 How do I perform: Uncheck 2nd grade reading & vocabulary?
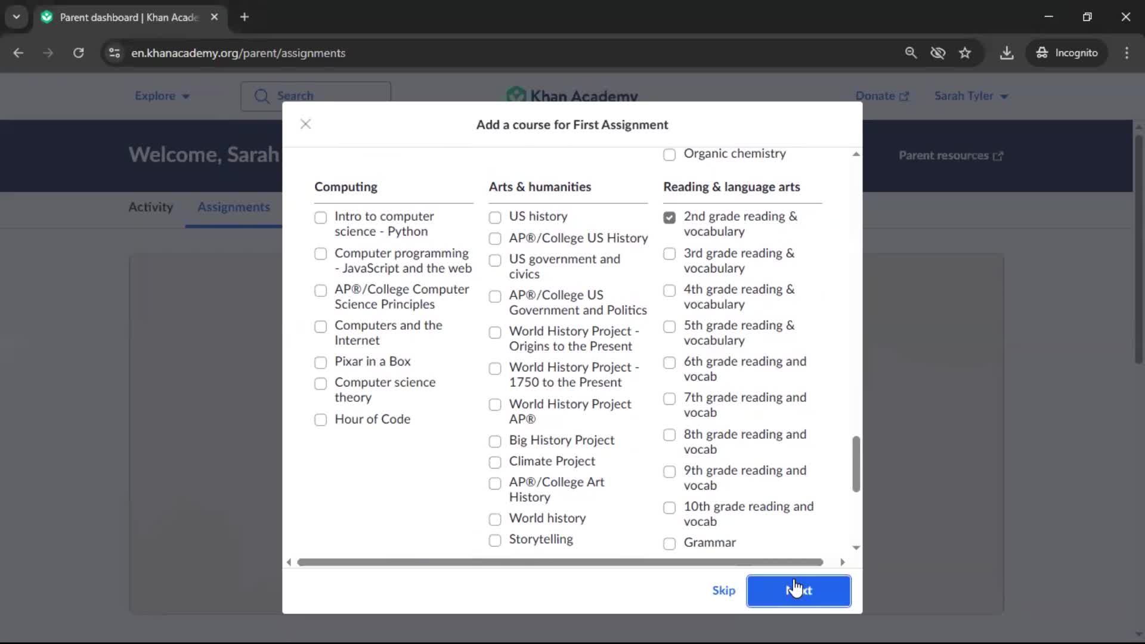[x=670, y=218]
